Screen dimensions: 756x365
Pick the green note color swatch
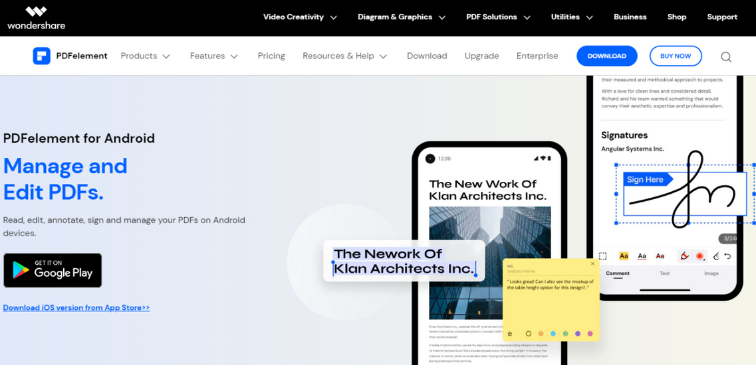coord(566,334)
